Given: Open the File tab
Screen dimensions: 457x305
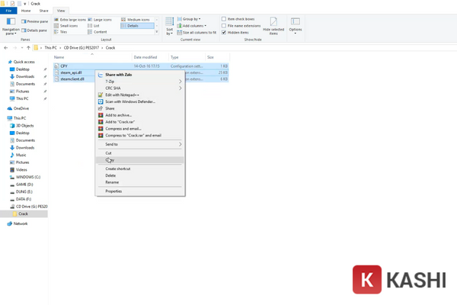Looking at the screenshot, I should (x=8, y=11).
